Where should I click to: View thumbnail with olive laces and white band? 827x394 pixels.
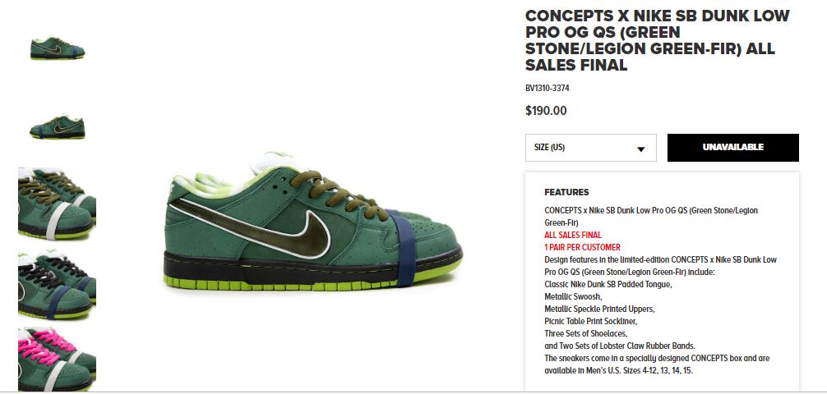coord(57,204)
